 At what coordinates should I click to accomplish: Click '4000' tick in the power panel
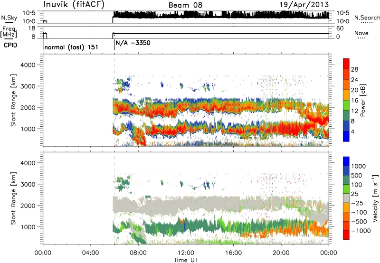point(28,65)
